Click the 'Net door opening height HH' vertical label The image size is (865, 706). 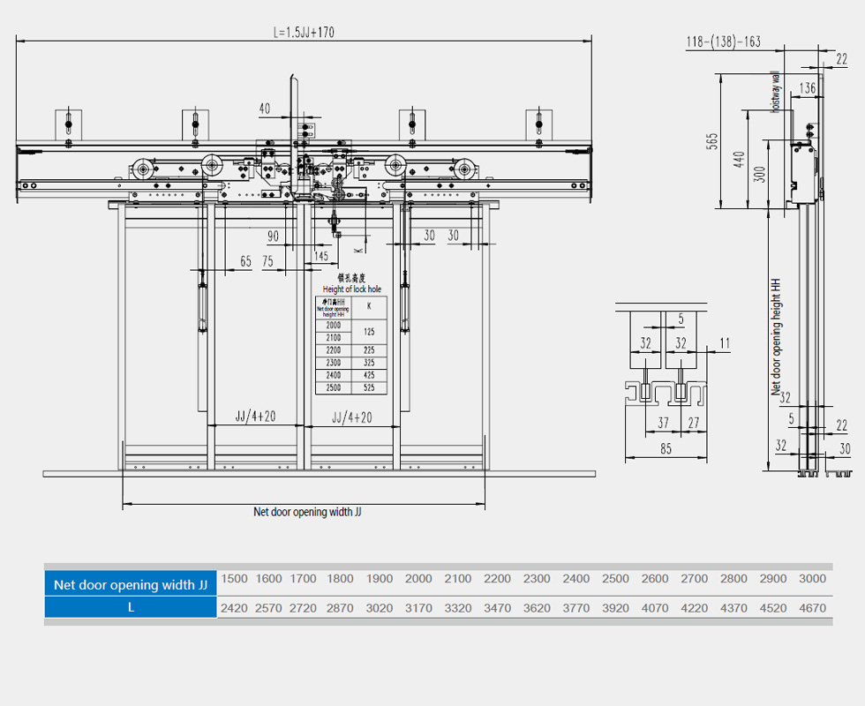tap(776, 337)
